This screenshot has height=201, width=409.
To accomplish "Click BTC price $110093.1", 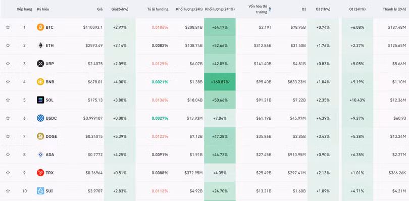I will point(93,27).
